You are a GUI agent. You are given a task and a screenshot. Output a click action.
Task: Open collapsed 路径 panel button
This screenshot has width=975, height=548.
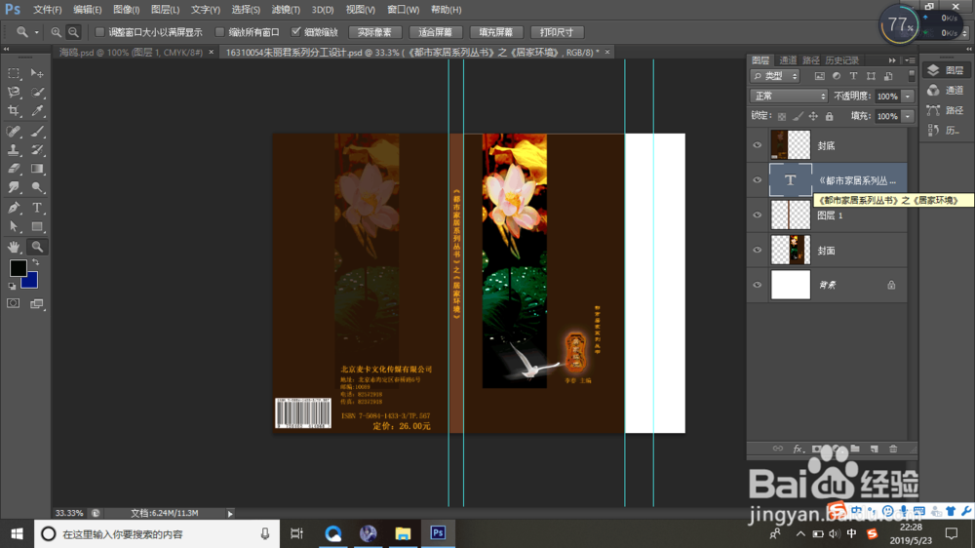point(945,110)
